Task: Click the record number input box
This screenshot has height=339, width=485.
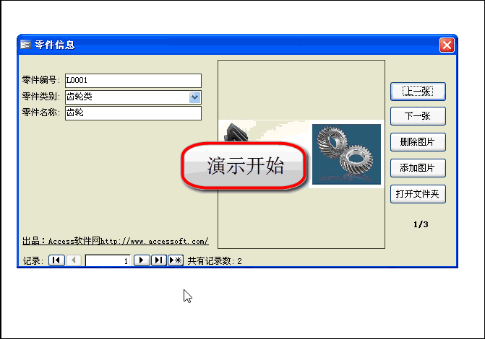Action: [x=108, y=260]
